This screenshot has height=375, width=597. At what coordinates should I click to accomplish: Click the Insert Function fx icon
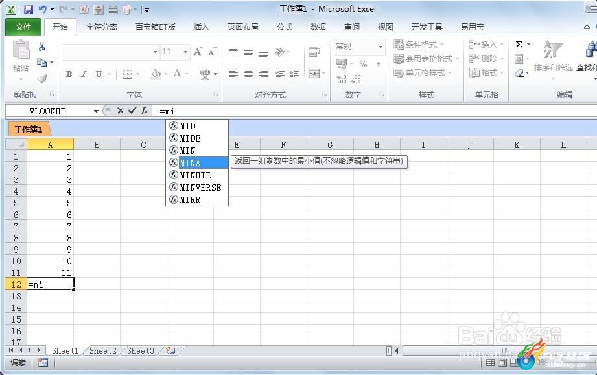[145, 111]
